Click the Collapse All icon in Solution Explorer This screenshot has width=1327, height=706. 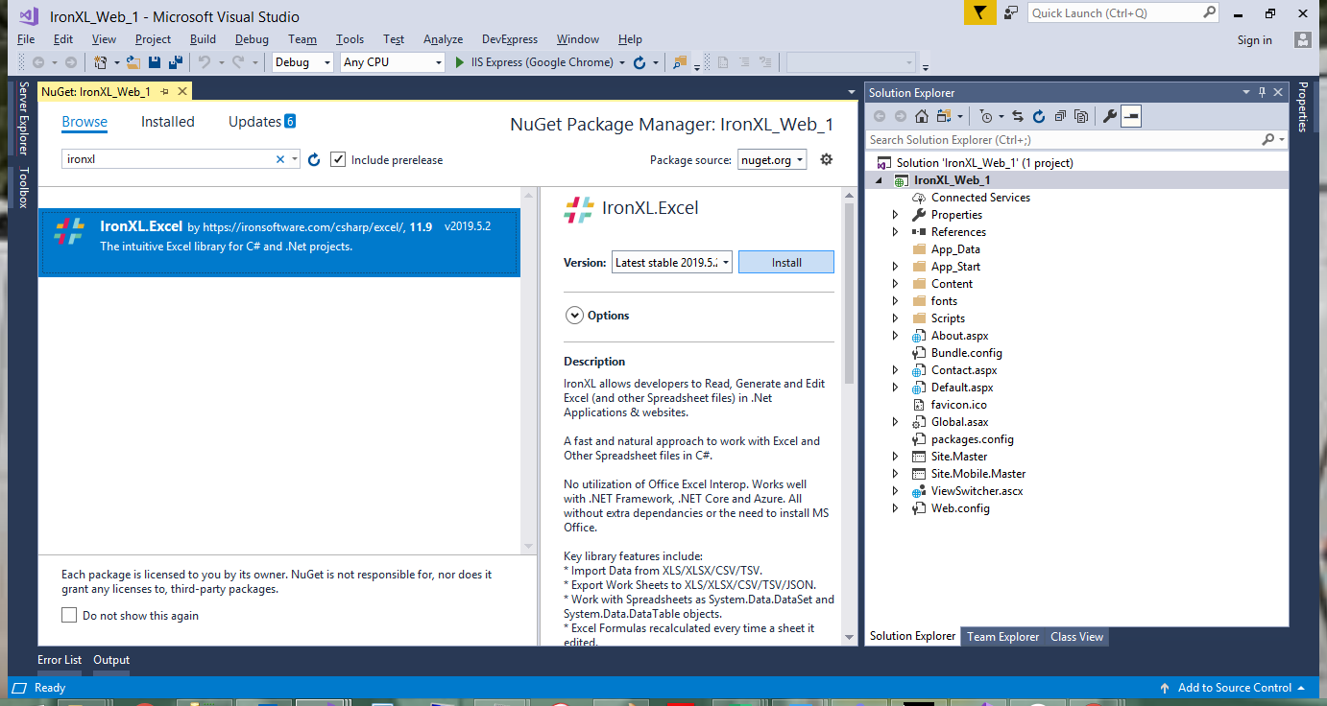coord(1060,116)
